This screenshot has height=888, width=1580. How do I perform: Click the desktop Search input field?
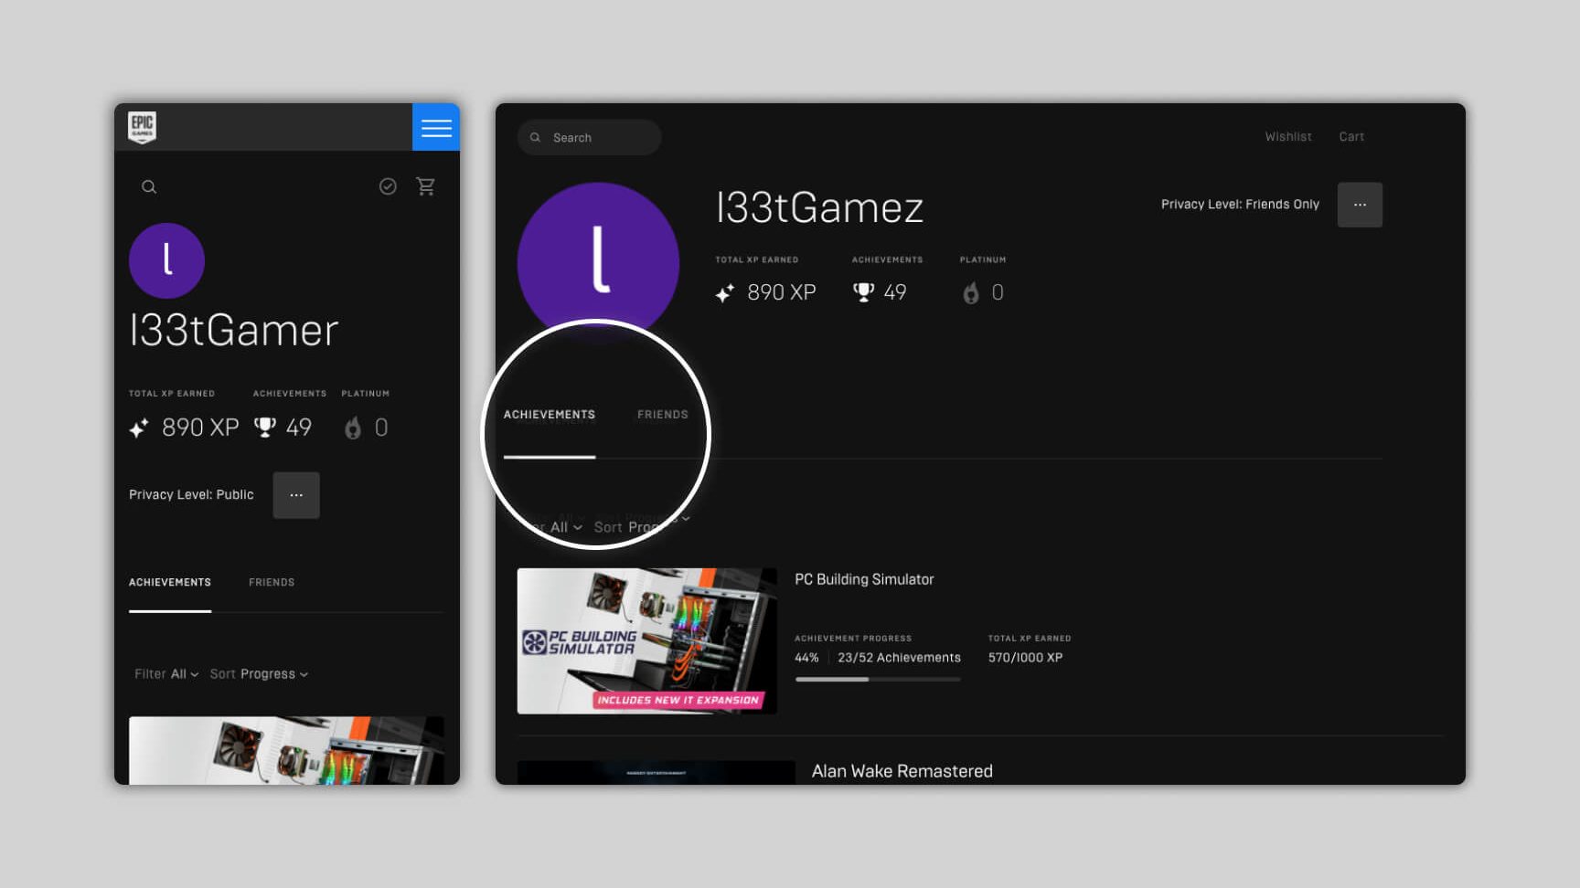(599, 138)
